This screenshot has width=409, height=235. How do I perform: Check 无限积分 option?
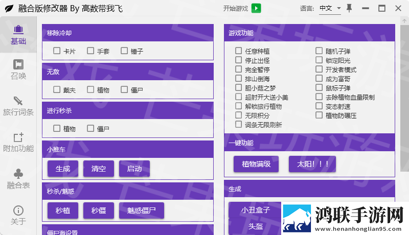pos(238,115)
